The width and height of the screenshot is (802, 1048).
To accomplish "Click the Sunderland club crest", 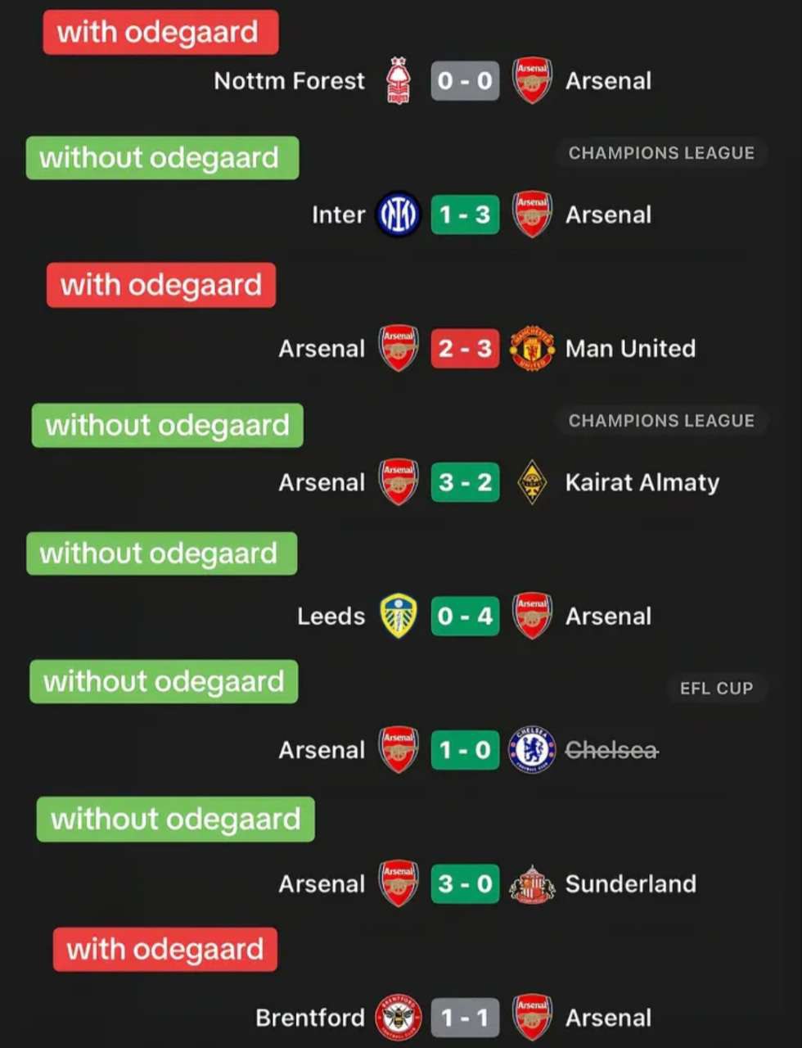I will pos(532,883).
